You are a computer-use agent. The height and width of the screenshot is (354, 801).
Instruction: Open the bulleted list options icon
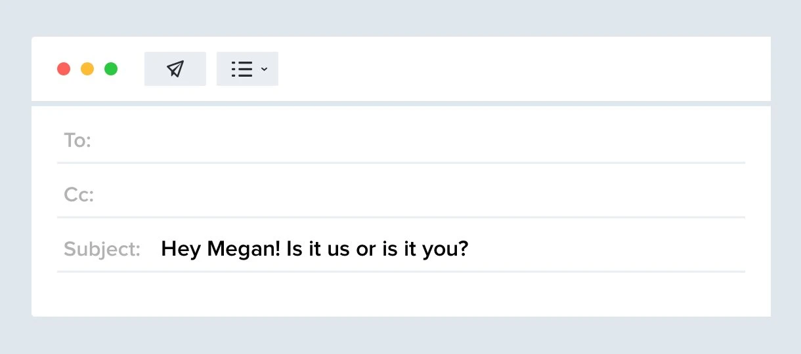242,69
